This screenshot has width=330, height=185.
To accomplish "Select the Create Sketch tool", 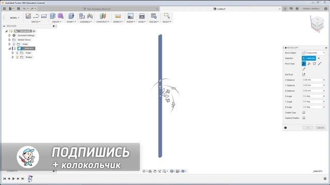I will pyautogui.click(x=28, y=16).
